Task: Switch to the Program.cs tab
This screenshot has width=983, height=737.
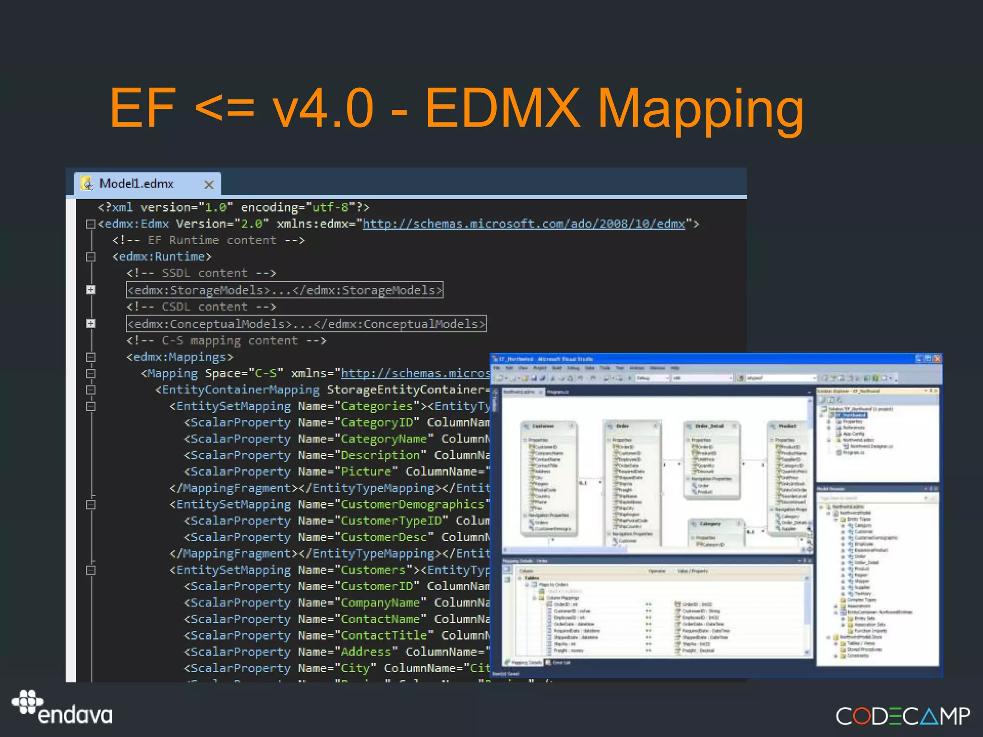Action: (558, 392)
